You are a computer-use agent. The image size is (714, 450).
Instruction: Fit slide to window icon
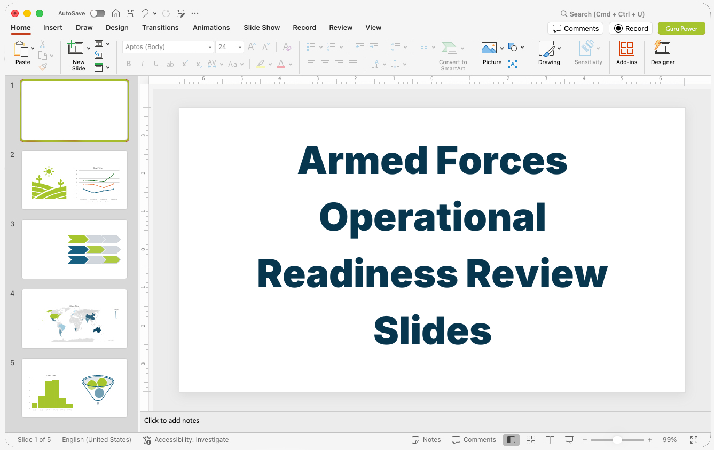694,440
